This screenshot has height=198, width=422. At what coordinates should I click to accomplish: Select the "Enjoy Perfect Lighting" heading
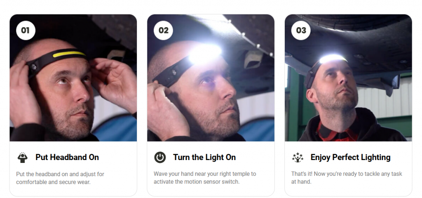pyautogui.click(x=350, y=157)
